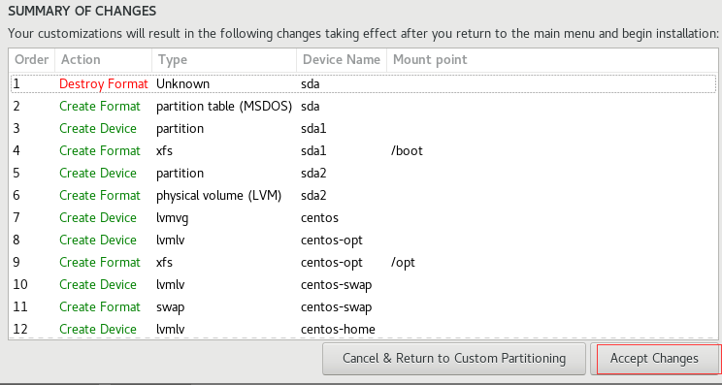Select the 'swap' type cell in row 11
This screenshot has width=722, height=385.
(x=171, y=307)
